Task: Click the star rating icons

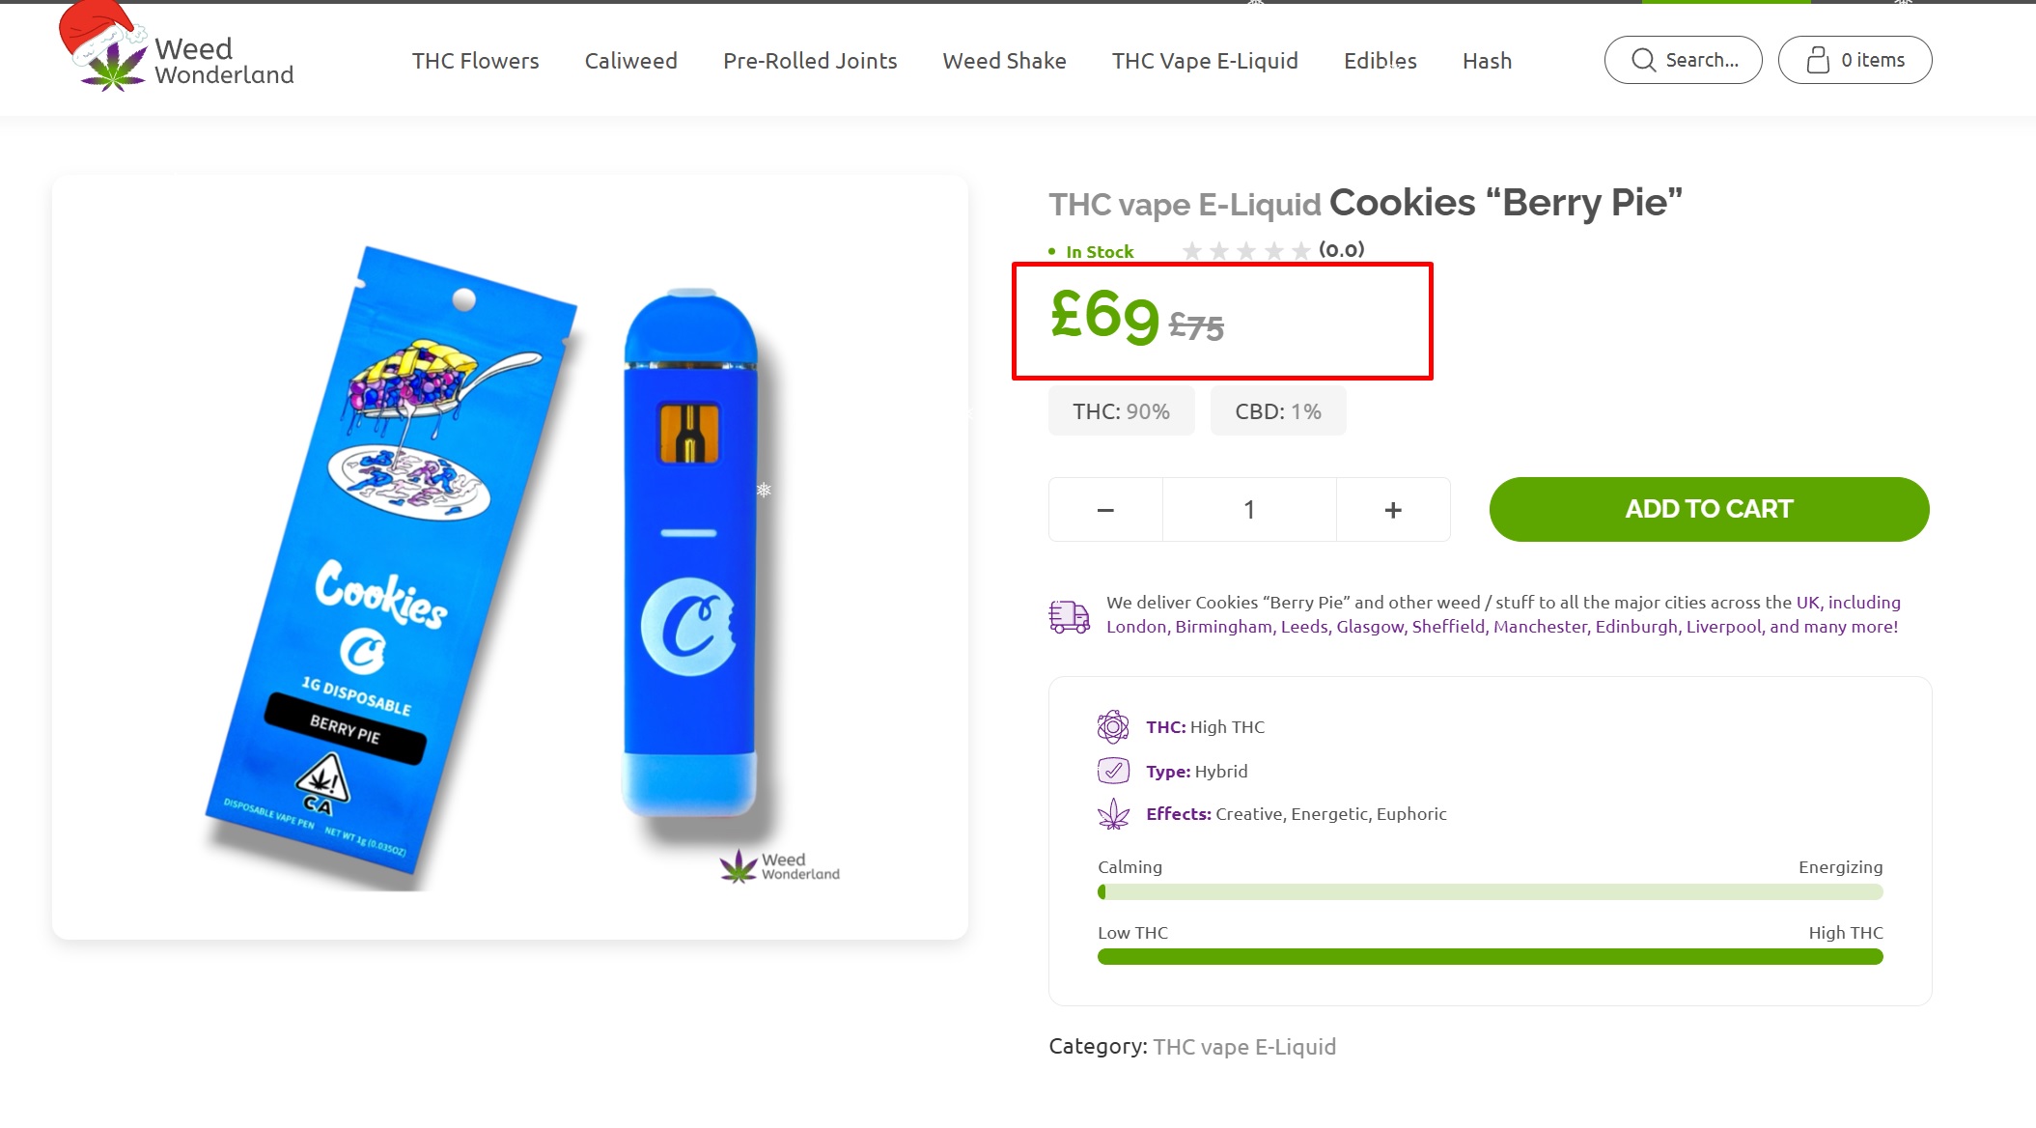Action: pyautogui.click(x=1246, y=251)
